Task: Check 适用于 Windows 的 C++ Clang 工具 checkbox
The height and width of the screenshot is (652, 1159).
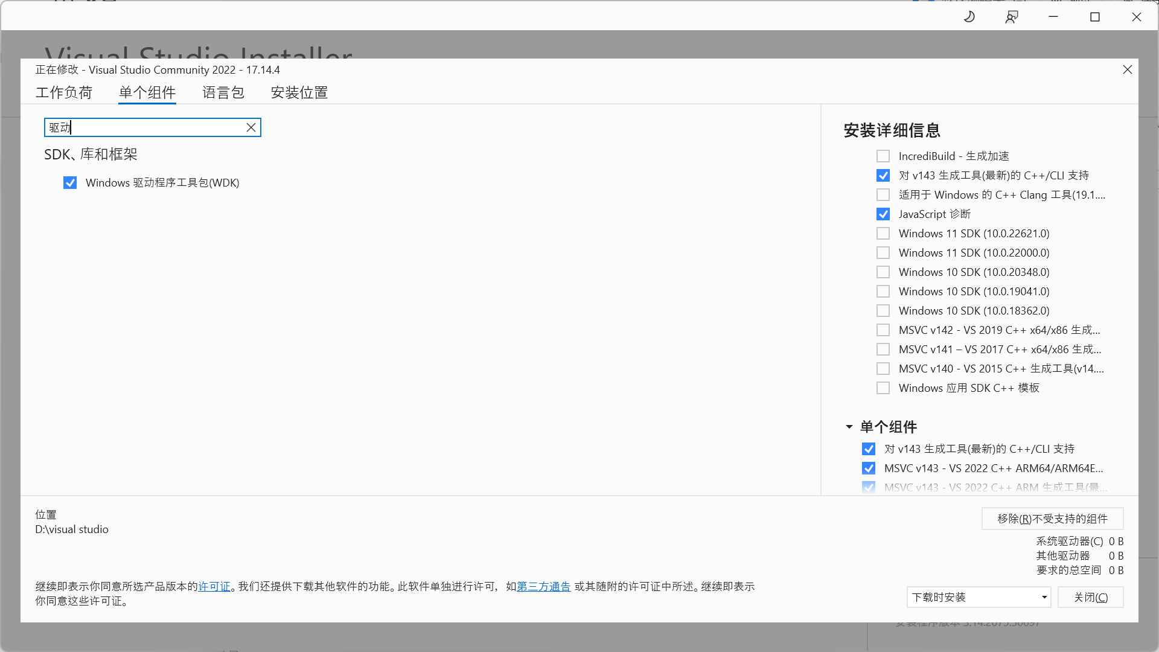Action: point(883,195)
